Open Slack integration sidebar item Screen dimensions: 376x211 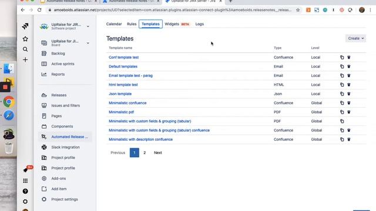pos(65,147)
